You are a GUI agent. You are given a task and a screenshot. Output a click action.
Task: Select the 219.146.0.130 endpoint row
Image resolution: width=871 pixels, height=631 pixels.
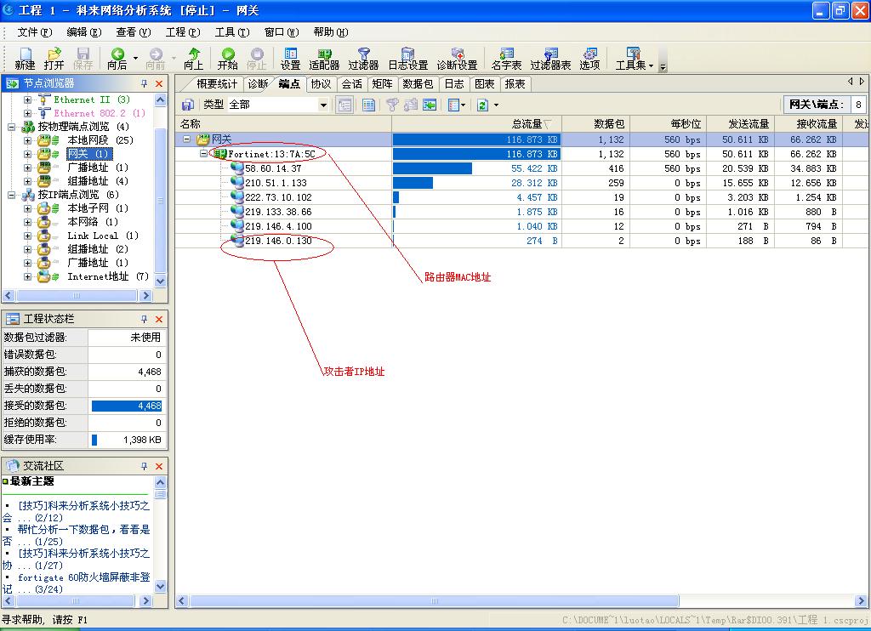[x=278, y=241]
